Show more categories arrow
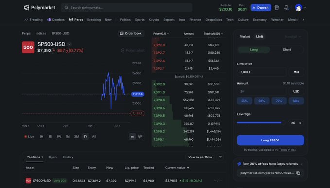The image size is (330, 188). 303,20
